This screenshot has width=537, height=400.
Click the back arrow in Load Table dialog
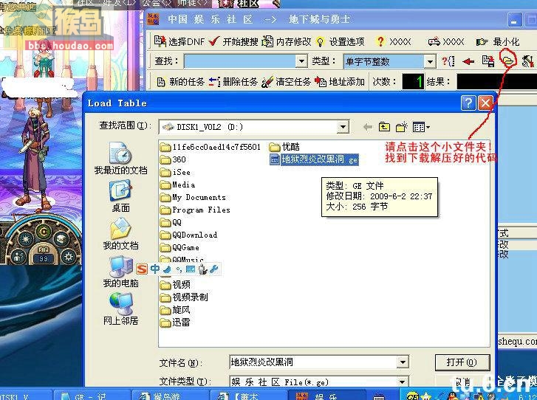point(367,127)
